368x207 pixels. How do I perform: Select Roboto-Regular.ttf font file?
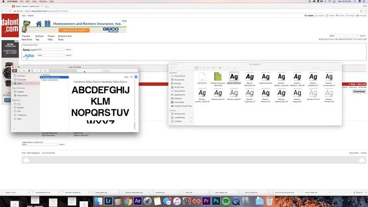pyautogui.click(x=297, y=95)
